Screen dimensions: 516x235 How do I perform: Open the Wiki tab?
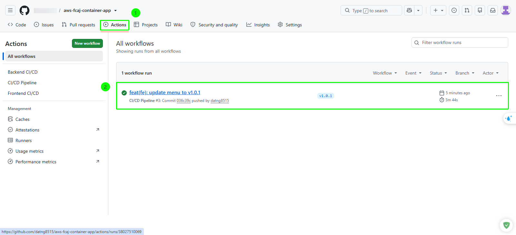(x=174, y=25)
